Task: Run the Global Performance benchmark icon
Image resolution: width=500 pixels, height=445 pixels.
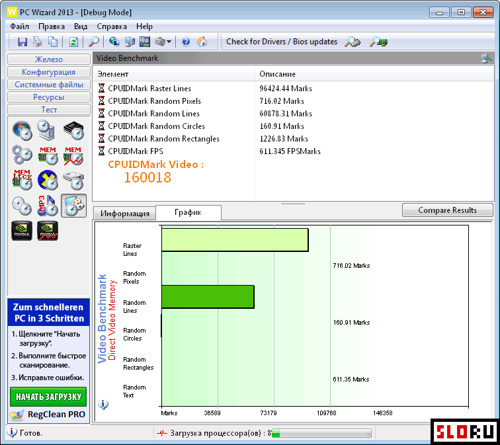Action: 22,131
